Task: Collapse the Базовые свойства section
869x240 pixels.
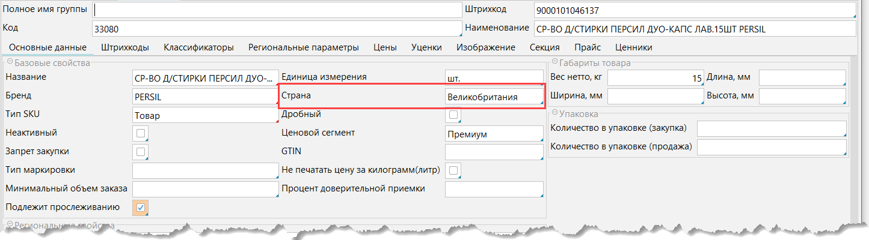Action: click(x=9, y=64)
